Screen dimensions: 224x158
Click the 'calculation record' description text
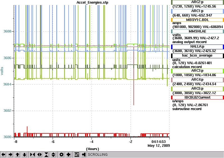187,67
